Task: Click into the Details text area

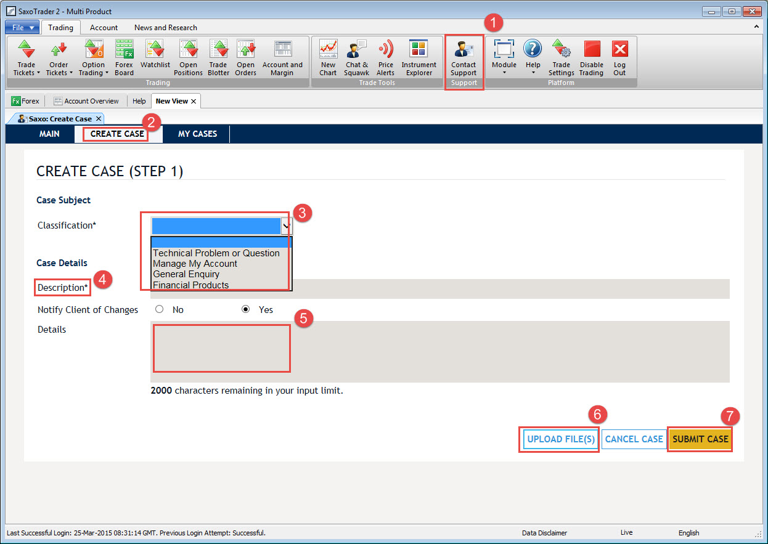Action: click(440, 352)
